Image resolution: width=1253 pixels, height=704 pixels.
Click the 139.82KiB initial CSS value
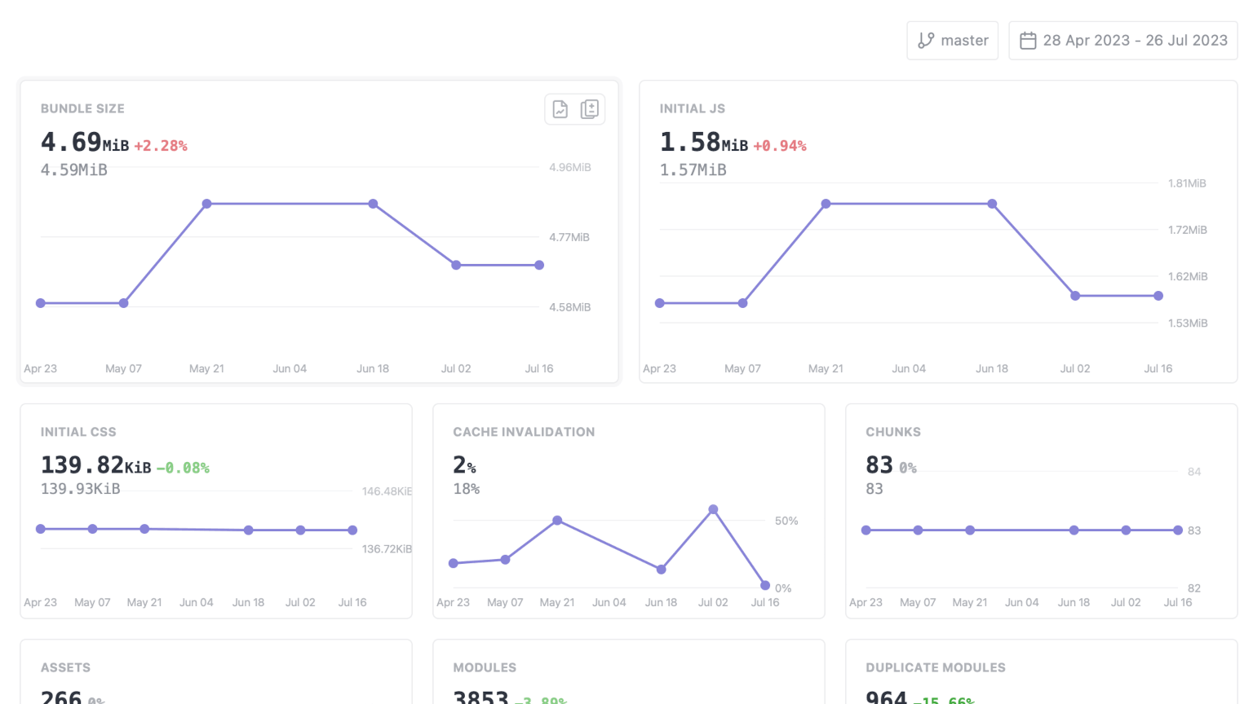pos(96,465)
